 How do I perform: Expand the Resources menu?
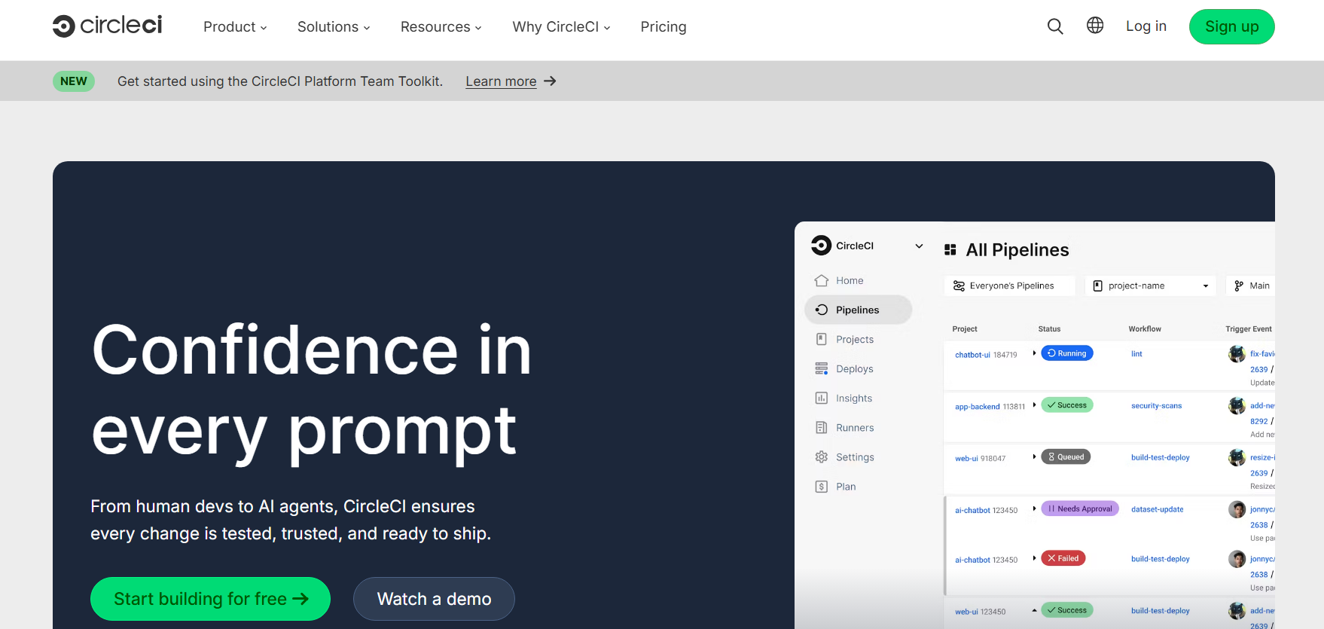click(x=441, y=27)
